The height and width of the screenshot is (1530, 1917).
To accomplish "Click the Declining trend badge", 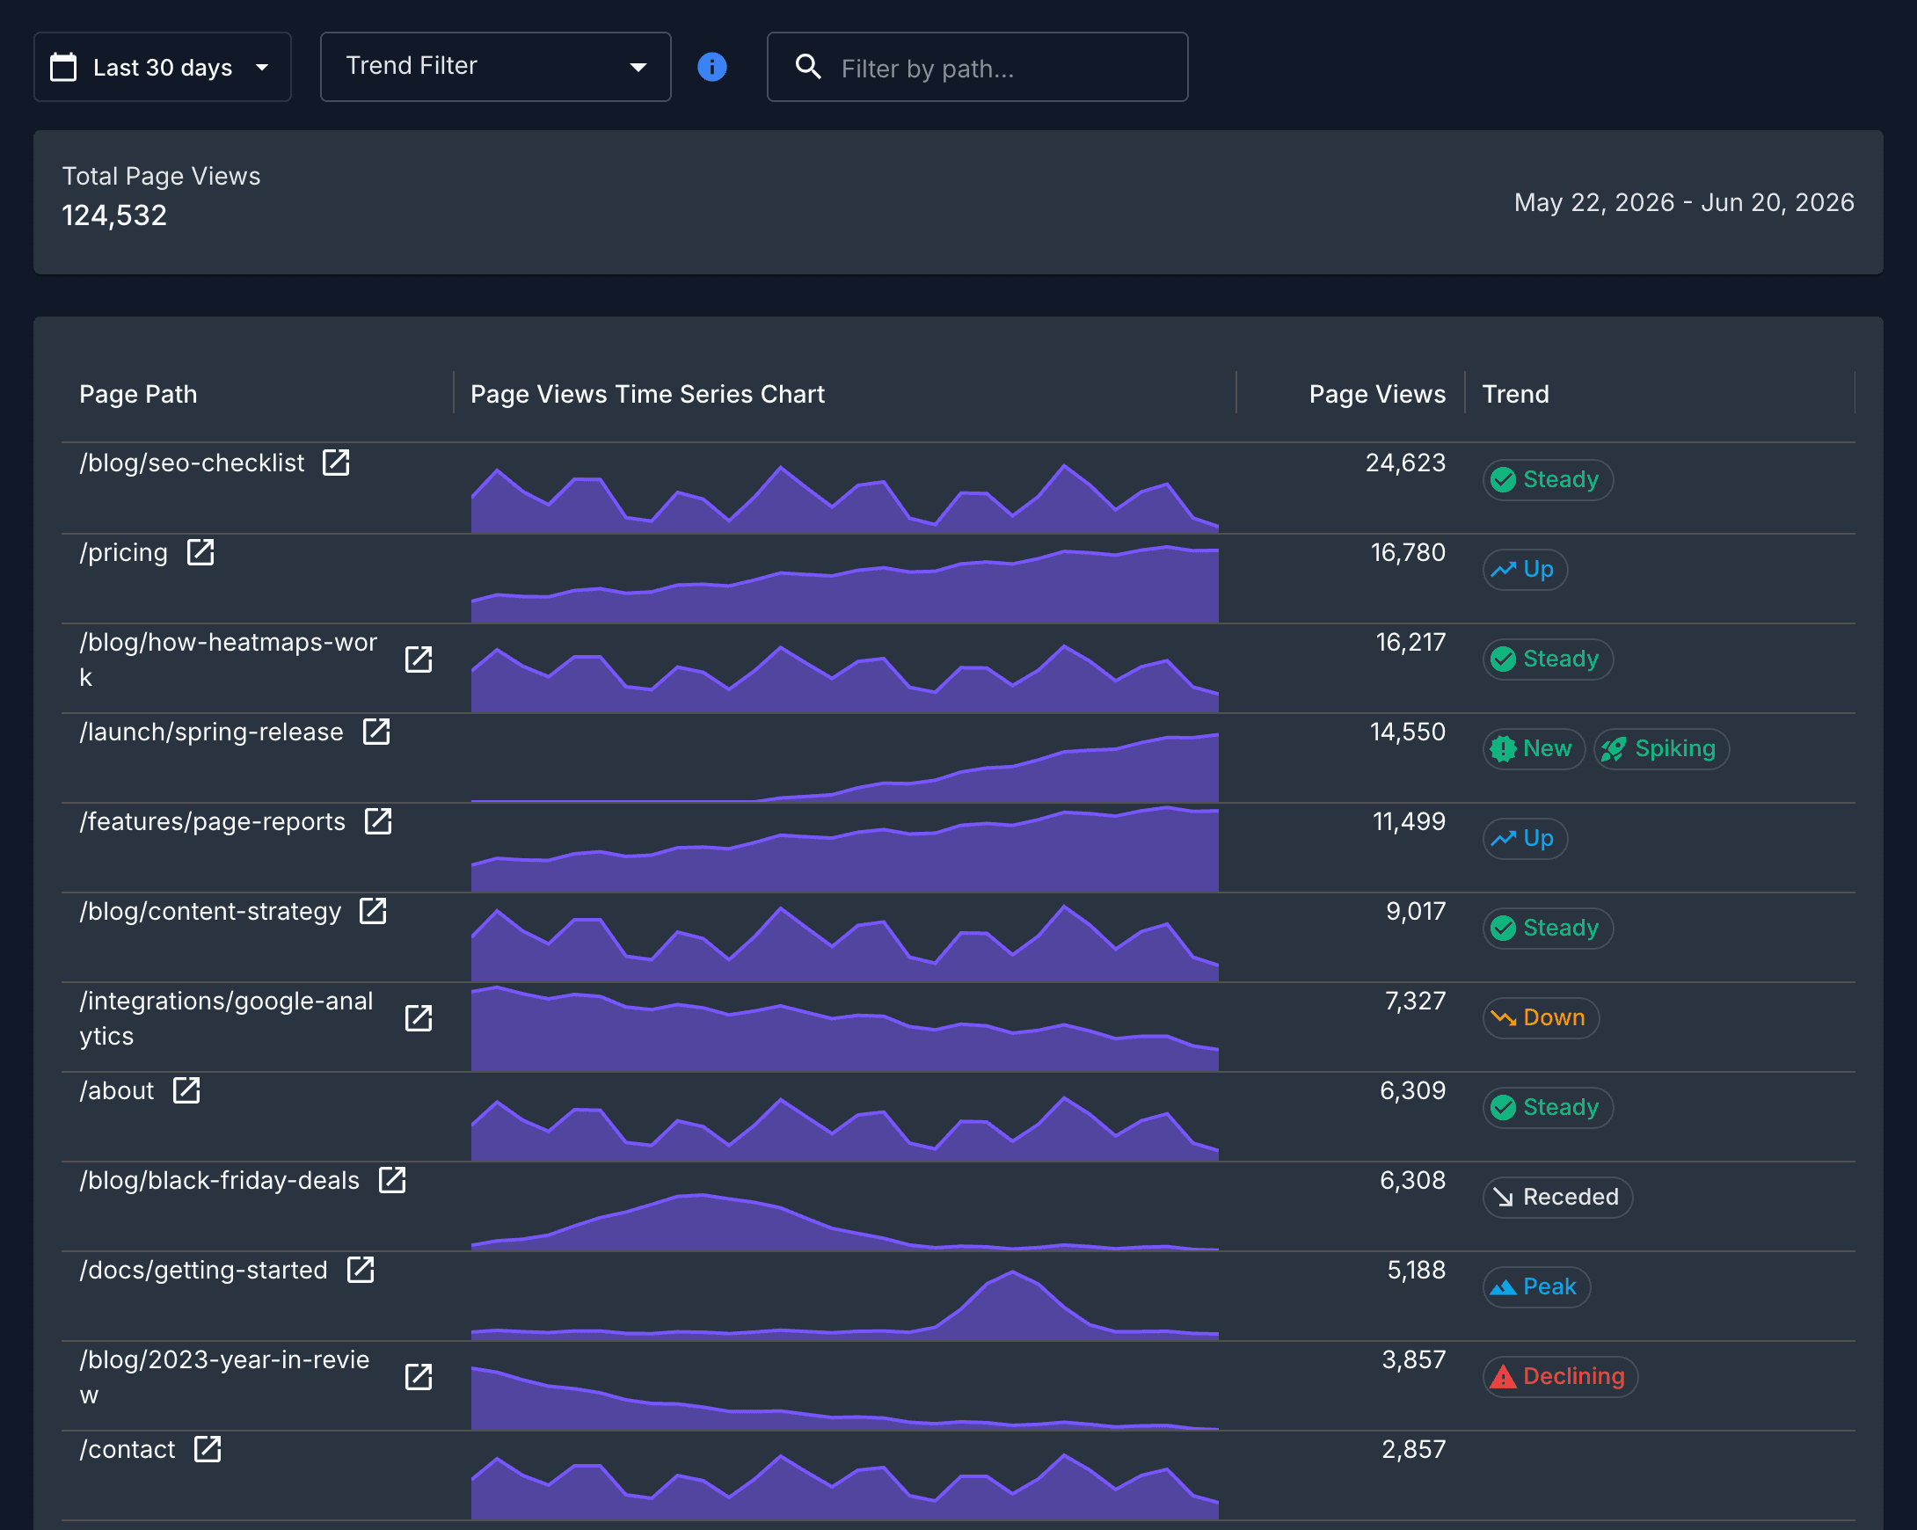I will point(1561,1378).
